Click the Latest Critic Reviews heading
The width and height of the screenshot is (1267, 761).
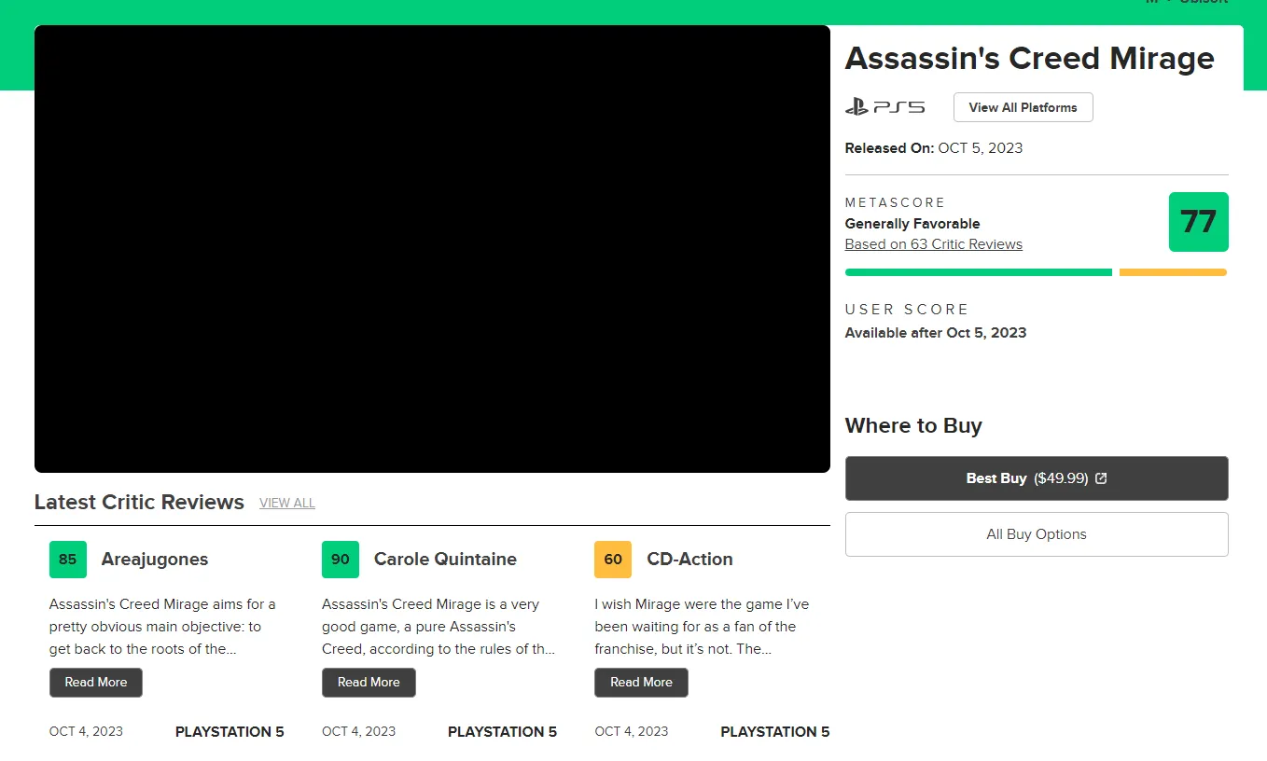pos(139,503)
